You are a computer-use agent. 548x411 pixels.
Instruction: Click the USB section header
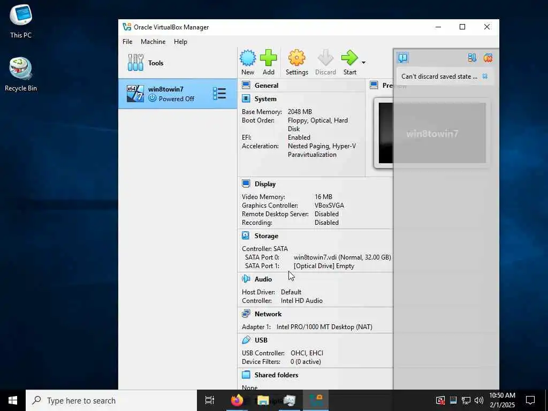(x=261, y=340)
